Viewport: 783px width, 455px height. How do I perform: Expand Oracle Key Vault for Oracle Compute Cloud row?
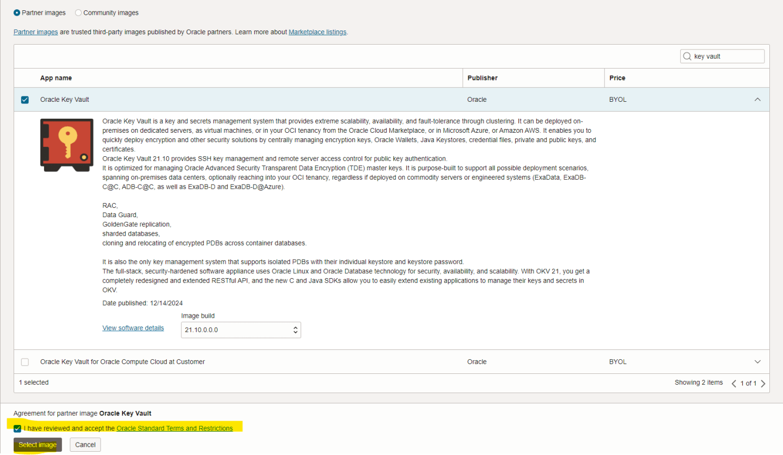[757, 361]
